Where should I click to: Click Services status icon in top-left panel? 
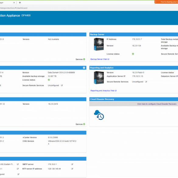click(x=84, y=59)
